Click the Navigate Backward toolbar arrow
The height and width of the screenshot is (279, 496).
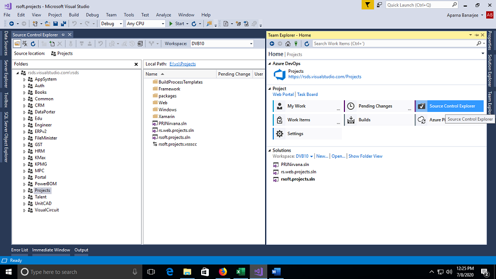tap(12, 24)
